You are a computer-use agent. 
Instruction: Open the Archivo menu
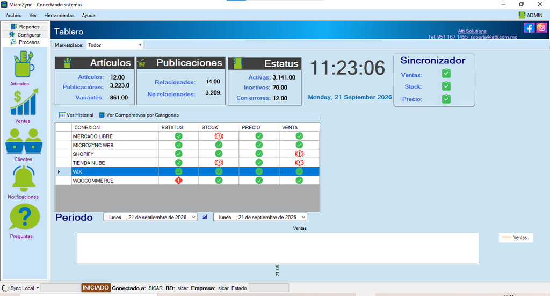[13, 15]
